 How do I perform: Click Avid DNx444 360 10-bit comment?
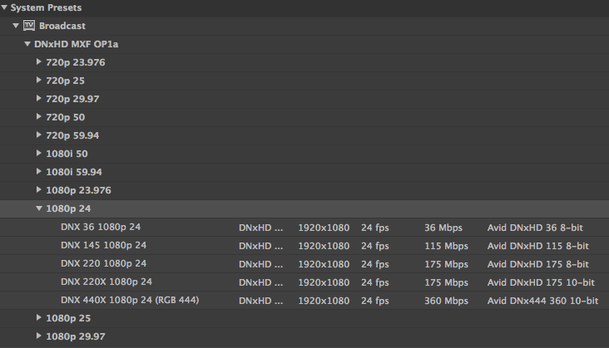[542, 301]
